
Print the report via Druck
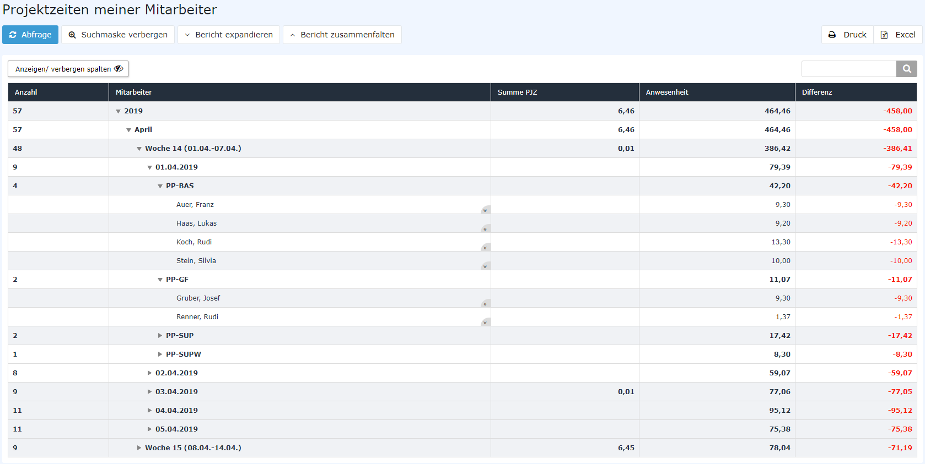click(847, 35)
